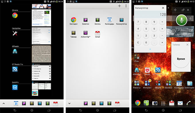Image resolution: width=195 pixels, height=113 pixels.
Task: Start recording with the green microphone button
Action: coord(182,20)
